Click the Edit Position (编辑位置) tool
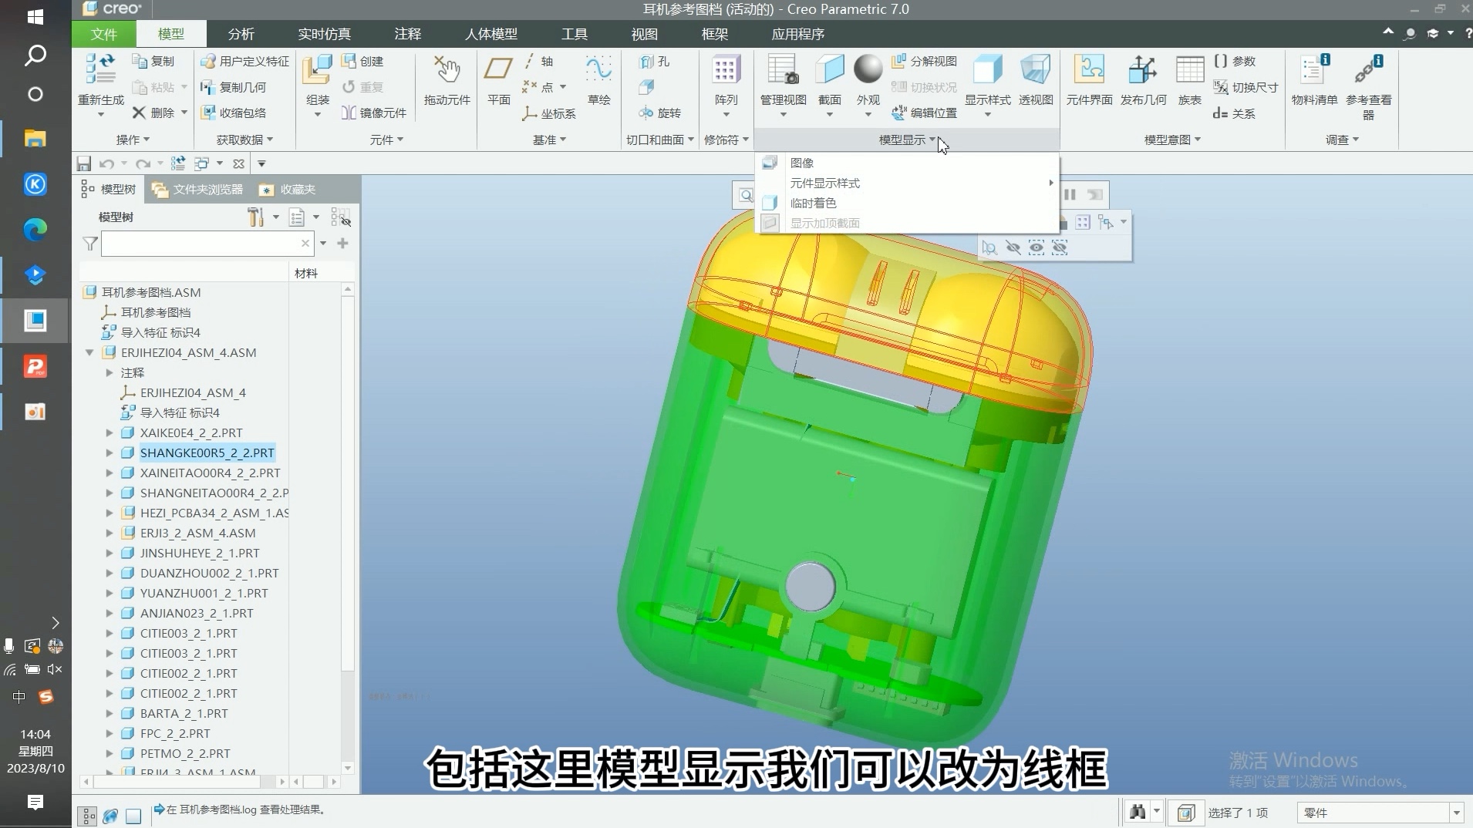This screenshot has height=828, width=1473. pyautogui.click(x=924, y=113)
